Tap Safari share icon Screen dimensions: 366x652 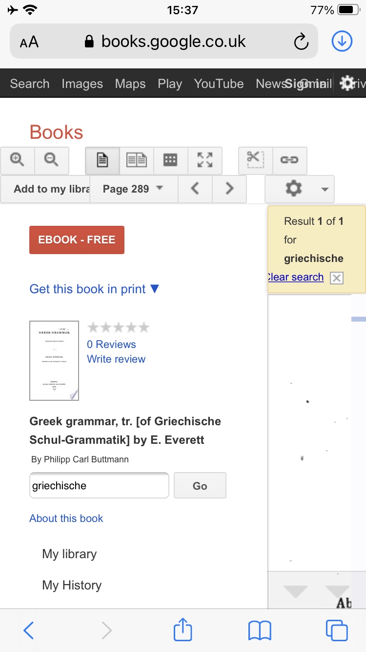coord(183,630)
